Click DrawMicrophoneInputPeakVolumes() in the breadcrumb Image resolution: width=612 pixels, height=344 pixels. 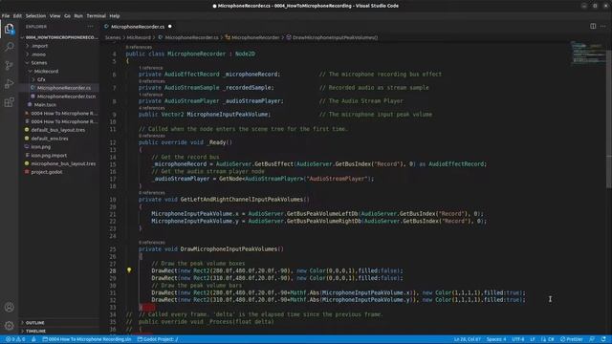pos(332,37)
